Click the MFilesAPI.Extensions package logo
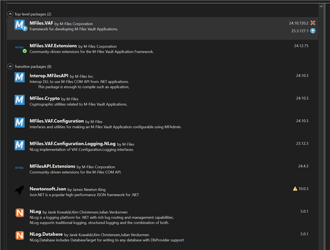The image size is (330, 250). click(20, 167)
